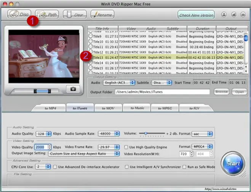Click the share icon beside the user icon

coord(234,14)
